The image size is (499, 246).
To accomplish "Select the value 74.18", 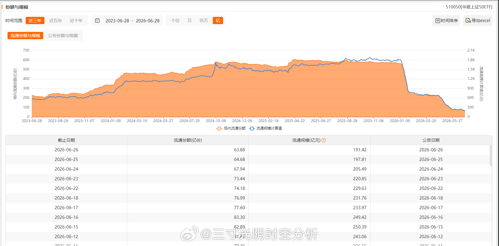I will 239,188.
